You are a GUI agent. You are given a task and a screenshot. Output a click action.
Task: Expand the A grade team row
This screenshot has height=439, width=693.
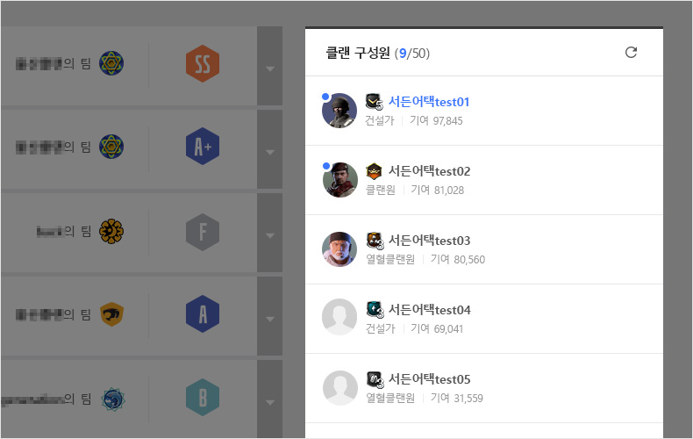[x=269, y=316]
